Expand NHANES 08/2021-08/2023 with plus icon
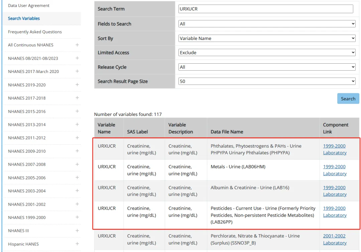361x252 pixels. pyautogui.click(x=77, y=58)
